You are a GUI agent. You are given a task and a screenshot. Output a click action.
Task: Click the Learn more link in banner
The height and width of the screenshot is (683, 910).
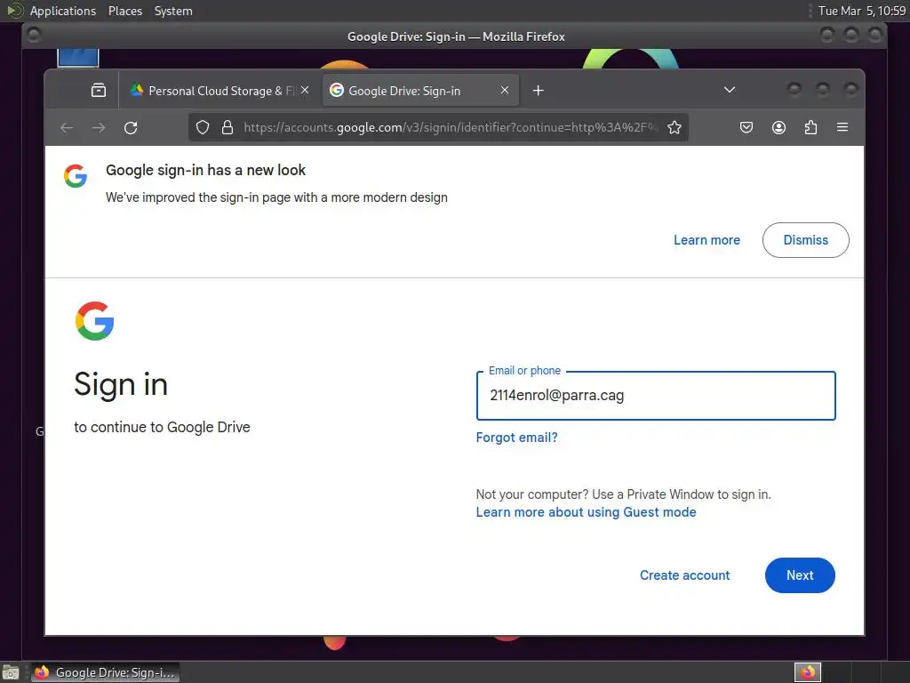click(706, 240)
